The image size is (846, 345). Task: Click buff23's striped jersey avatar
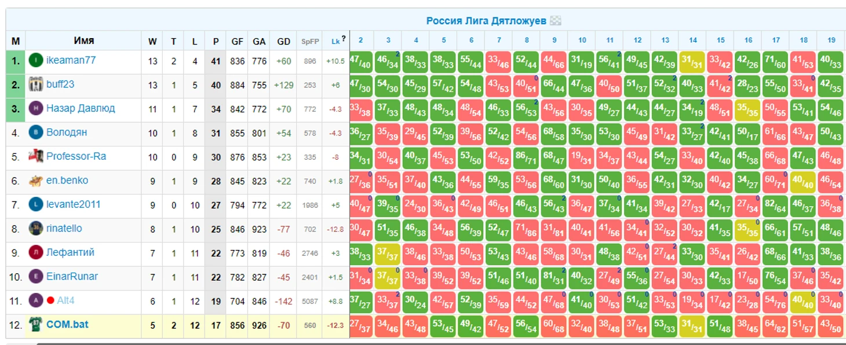[x=36, y=85]
